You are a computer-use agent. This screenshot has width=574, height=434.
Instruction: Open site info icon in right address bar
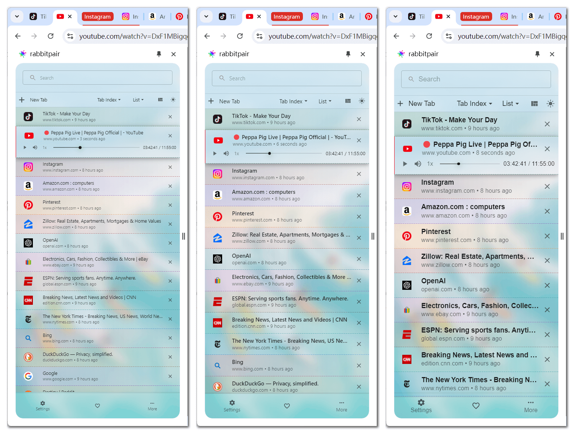point(449,36)
